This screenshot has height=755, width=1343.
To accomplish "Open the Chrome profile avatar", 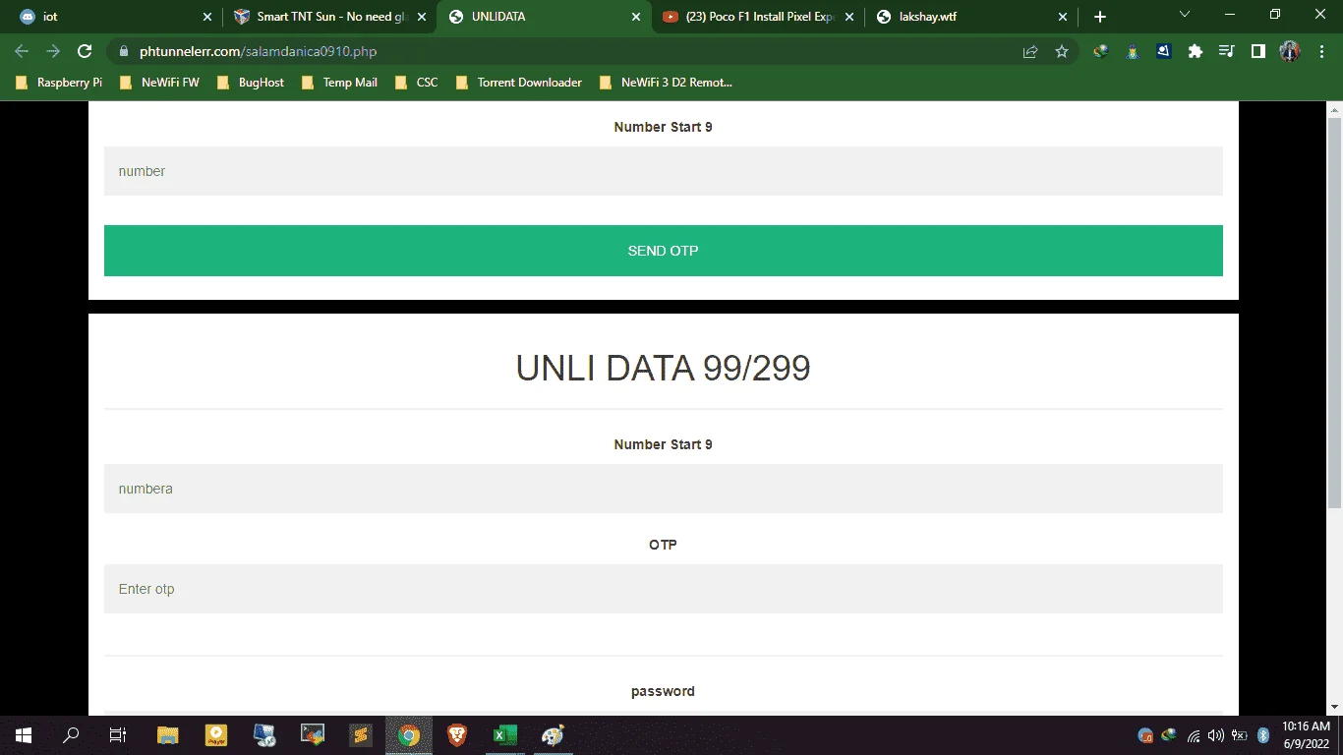I will pos(1290,52).
